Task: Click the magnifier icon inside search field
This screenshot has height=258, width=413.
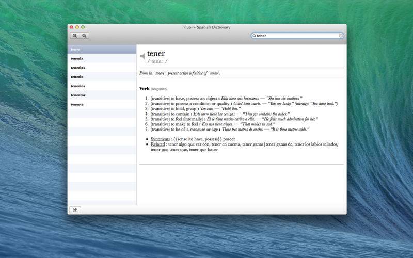Action: 254,36
